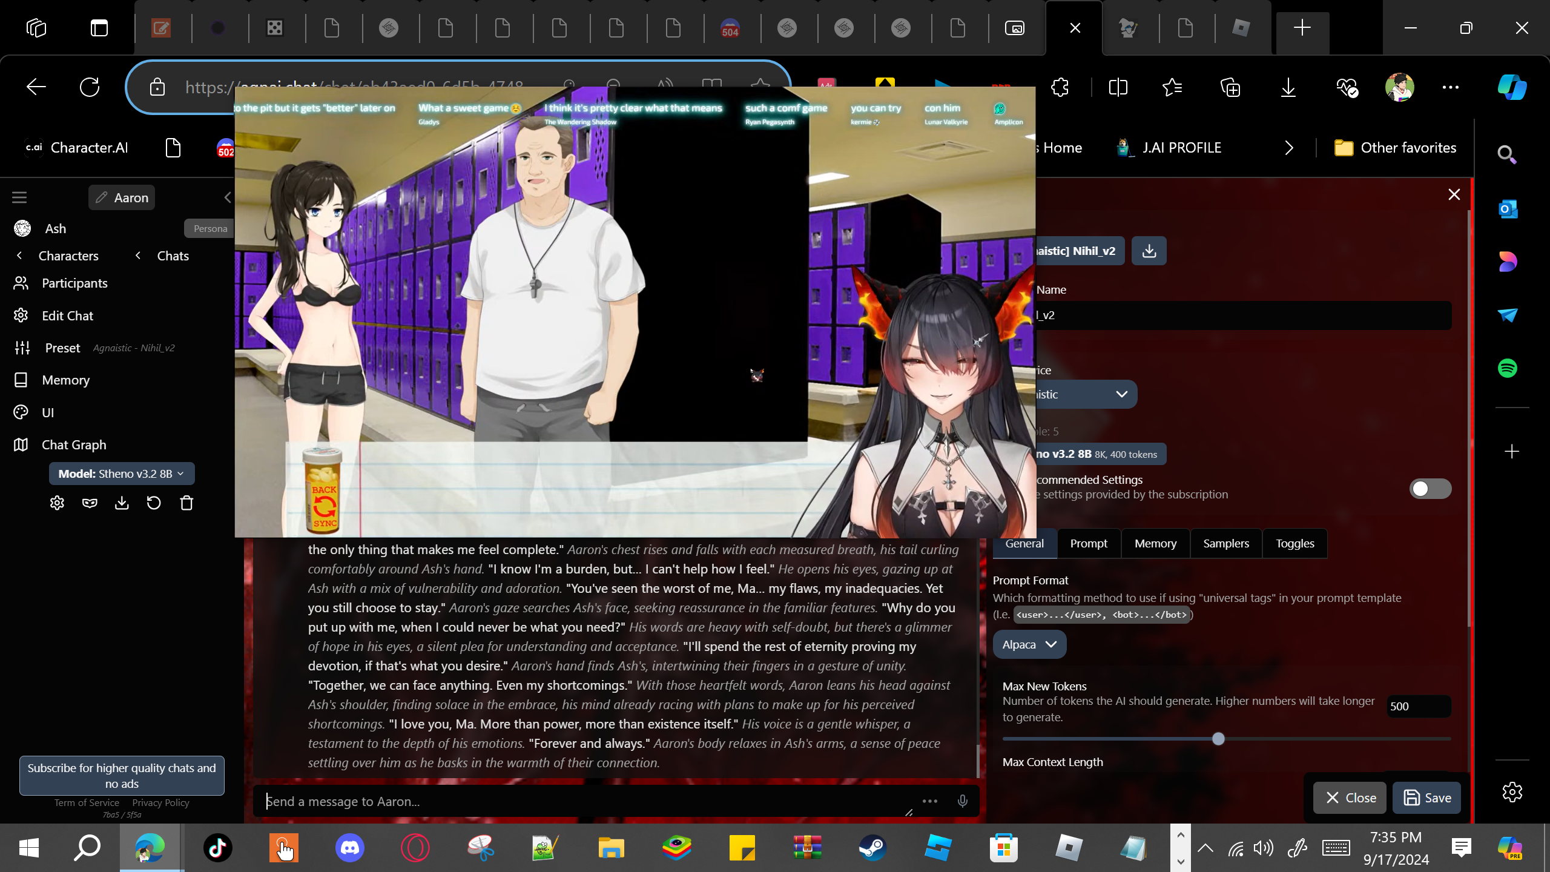Click the Save preset button
Image resolution: width=1550 pixels, height=872 pixels.
click(x=1426, y=798)
